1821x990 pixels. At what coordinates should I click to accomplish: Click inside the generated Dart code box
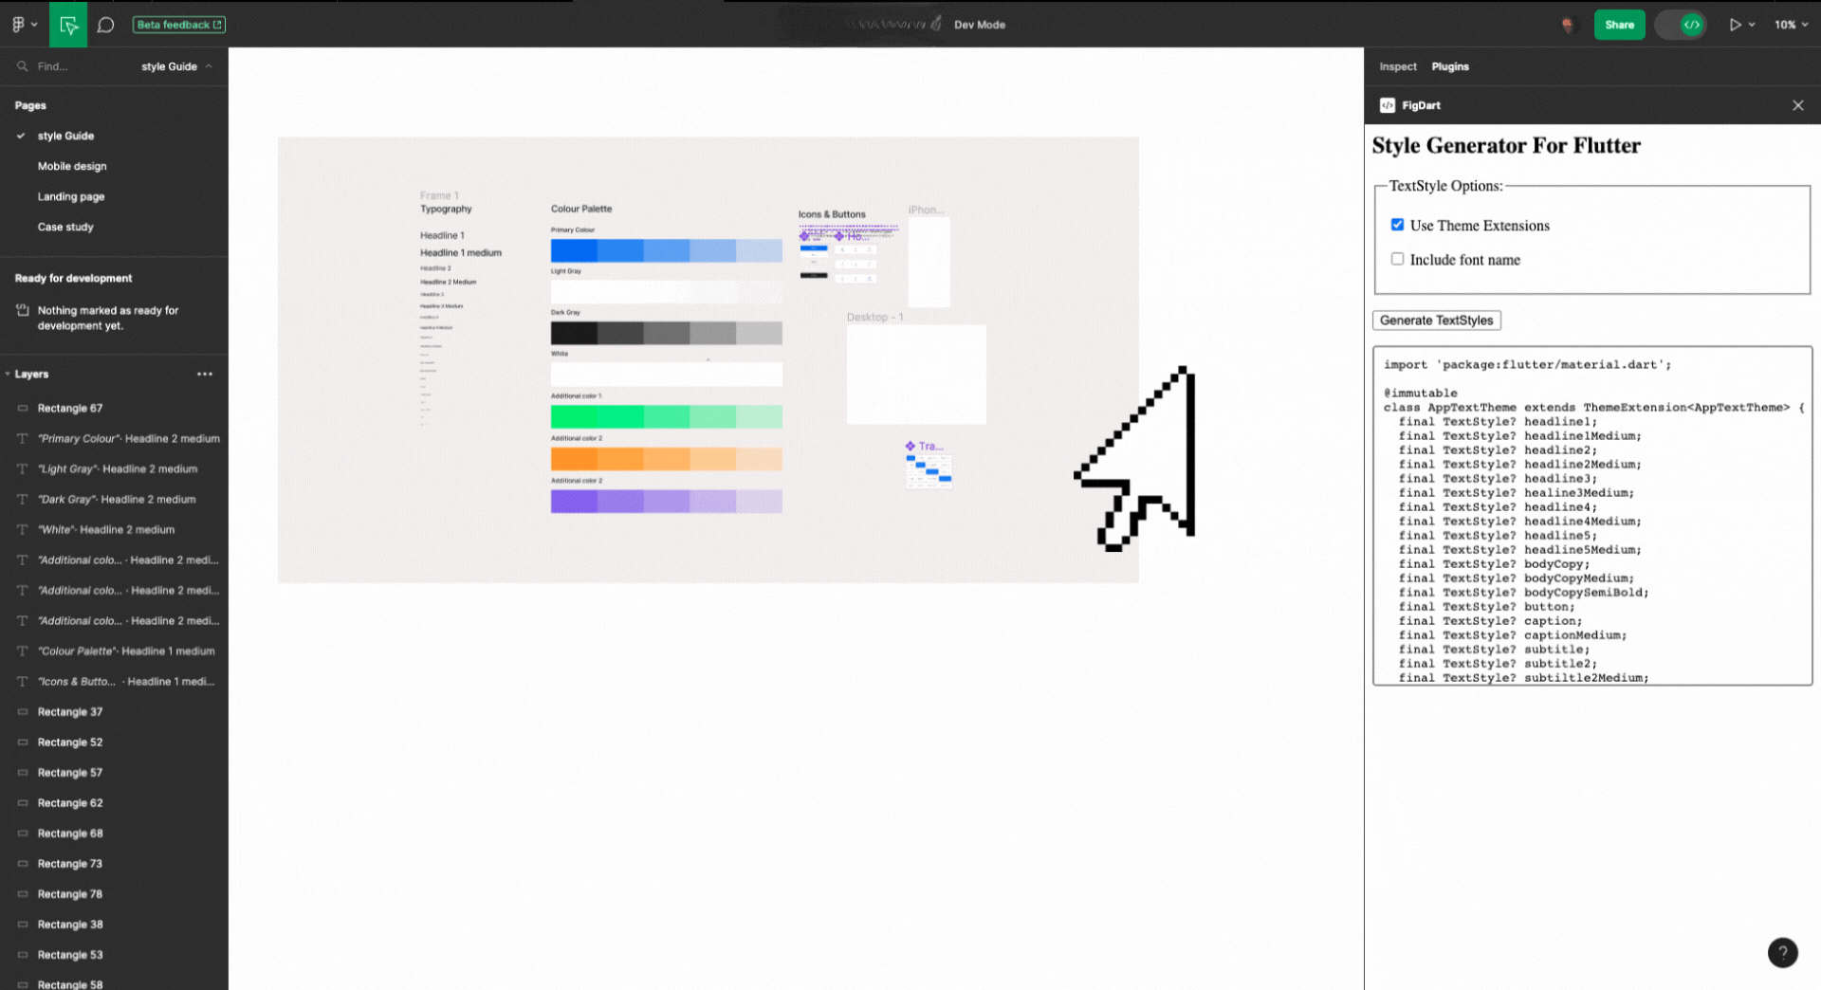1592,516
